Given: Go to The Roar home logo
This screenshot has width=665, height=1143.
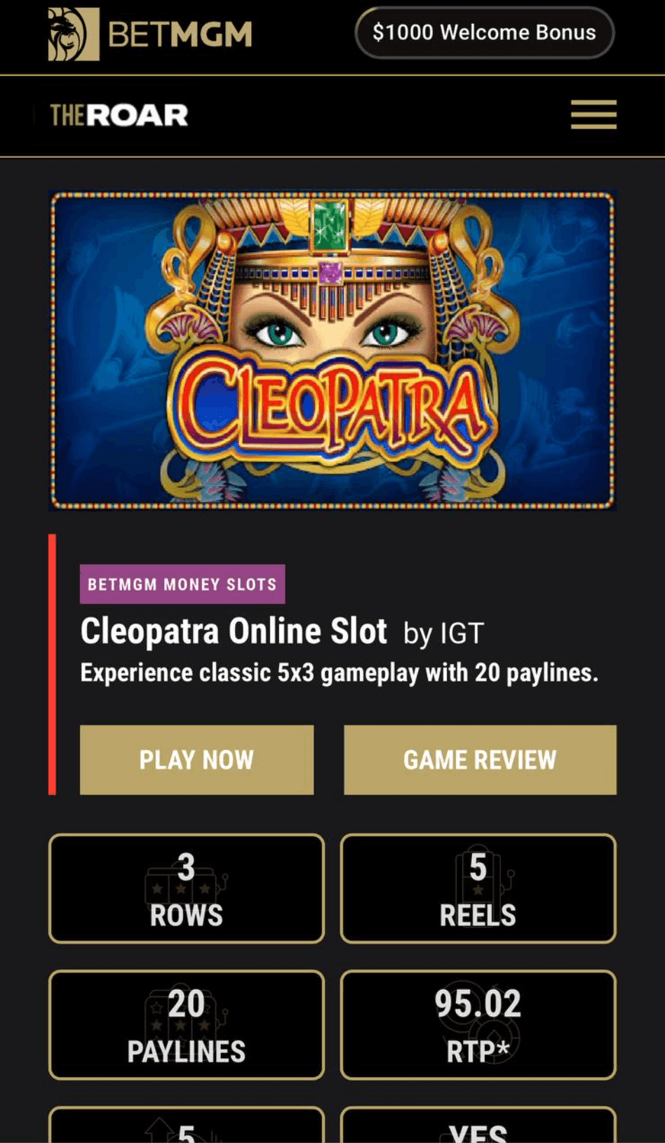Looking at the screenshot, I should point(119,115).
